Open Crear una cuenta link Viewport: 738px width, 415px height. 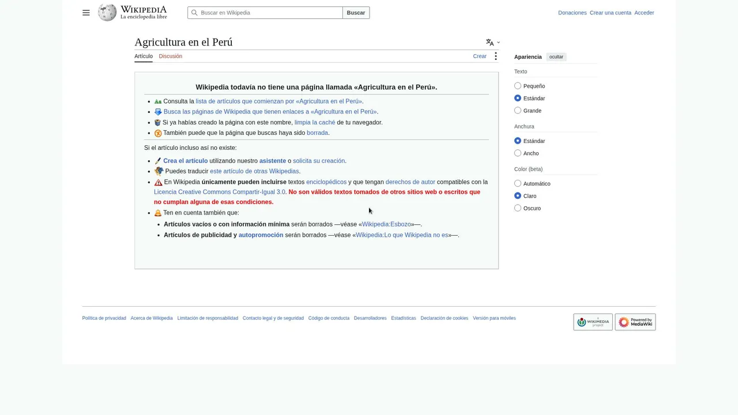click(610, 13)
